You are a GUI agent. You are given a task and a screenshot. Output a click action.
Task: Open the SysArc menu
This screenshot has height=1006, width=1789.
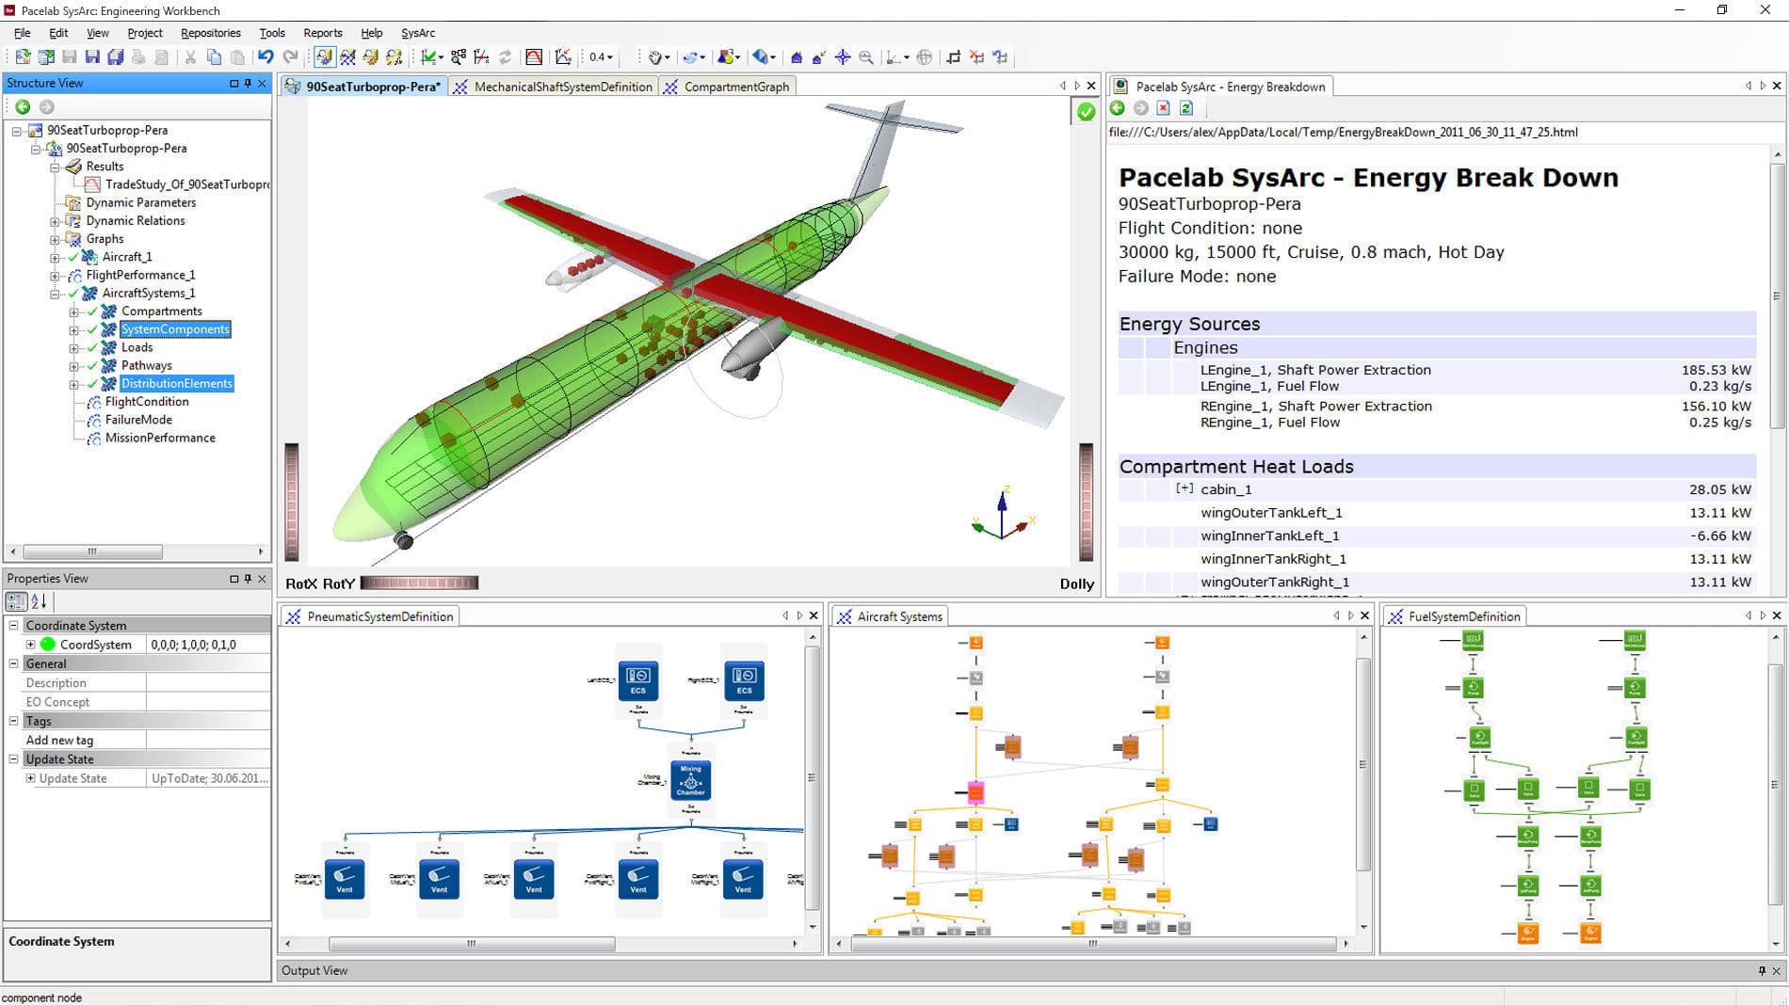(x=417, y=32)
